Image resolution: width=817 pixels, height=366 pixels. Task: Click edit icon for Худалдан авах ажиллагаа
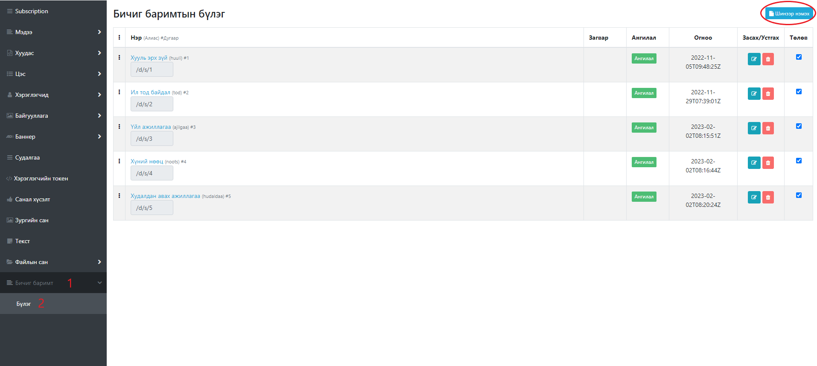click(x=754, y=198)
